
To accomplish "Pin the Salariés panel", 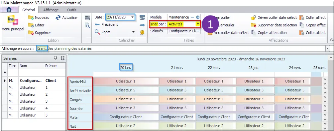I will click(x=56, y=58).
